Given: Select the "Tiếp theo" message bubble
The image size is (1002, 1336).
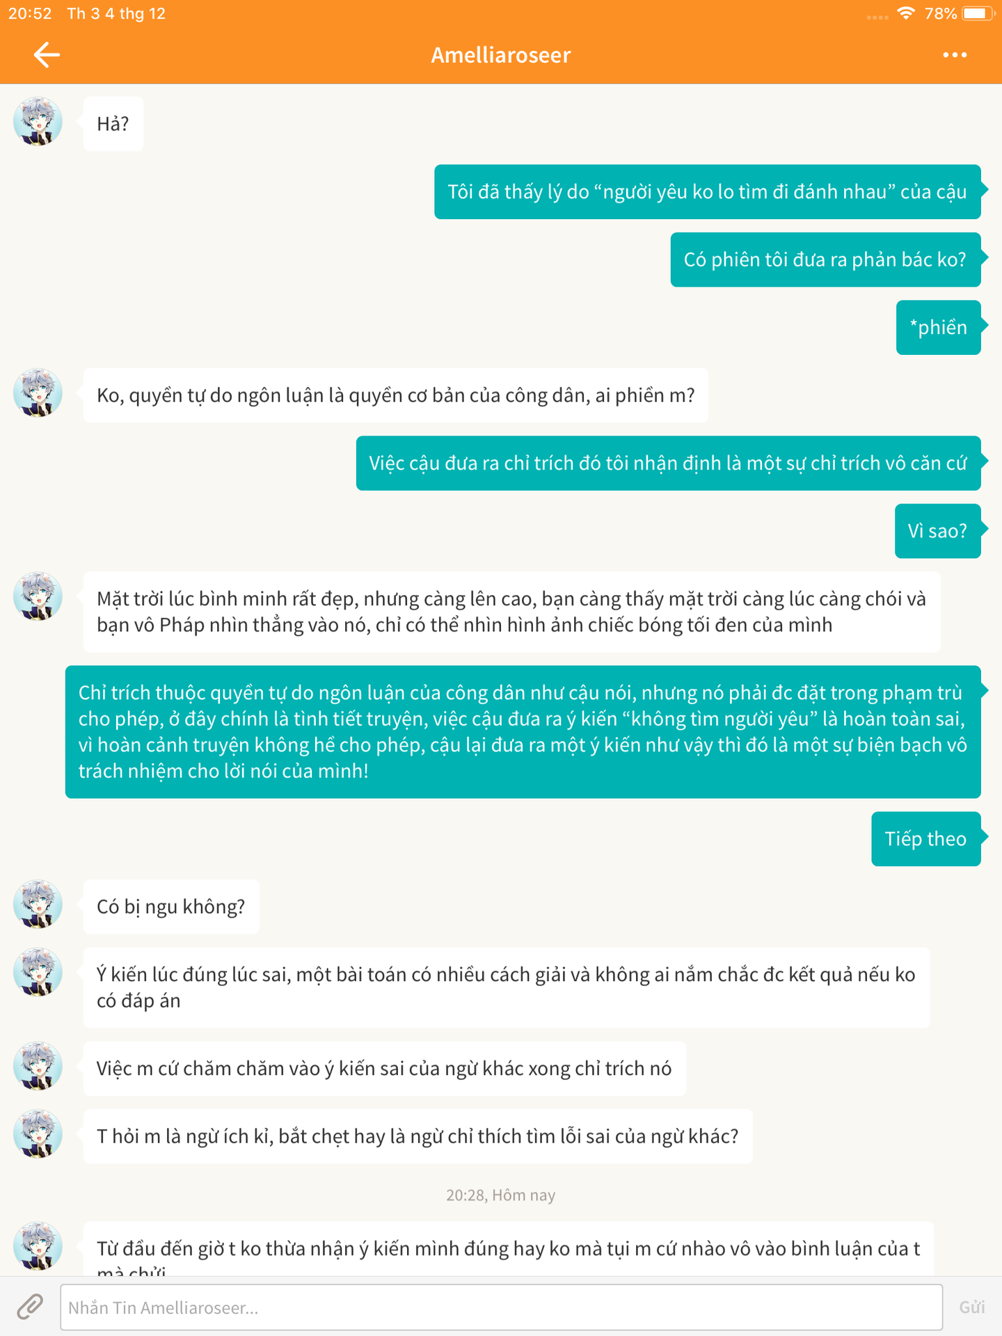Looking at the screenshot, I should [925, 839].
